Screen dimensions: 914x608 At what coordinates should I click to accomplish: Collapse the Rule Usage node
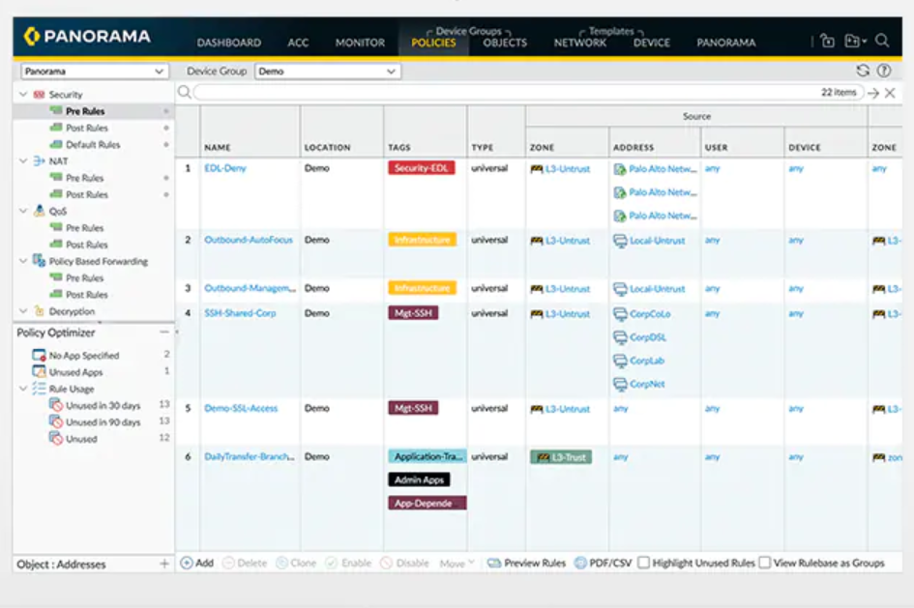[23, 389]
